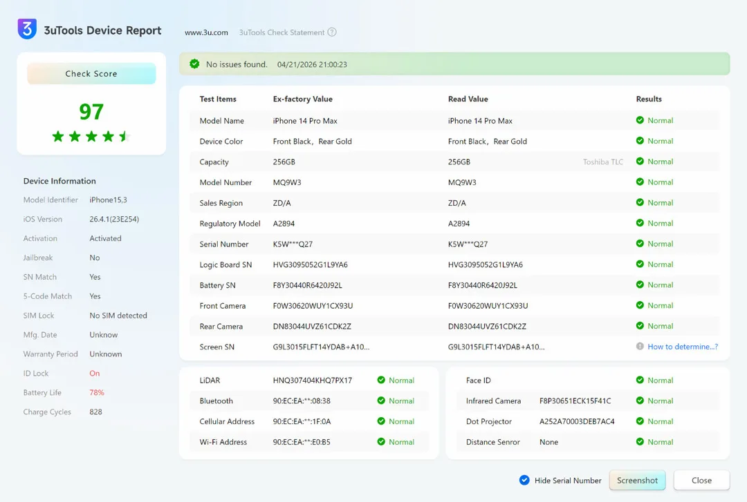Click the Normal check icon for Dot Projector
Image resolution: width=747 pixels, height=502 pixels.
point(640,421)
